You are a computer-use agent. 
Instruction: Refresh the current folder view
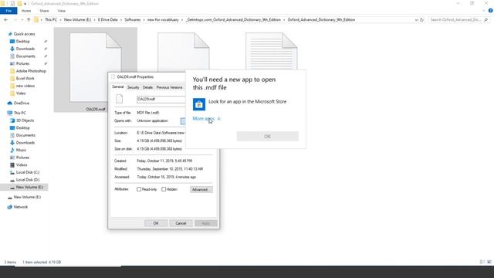click(422, 20)
